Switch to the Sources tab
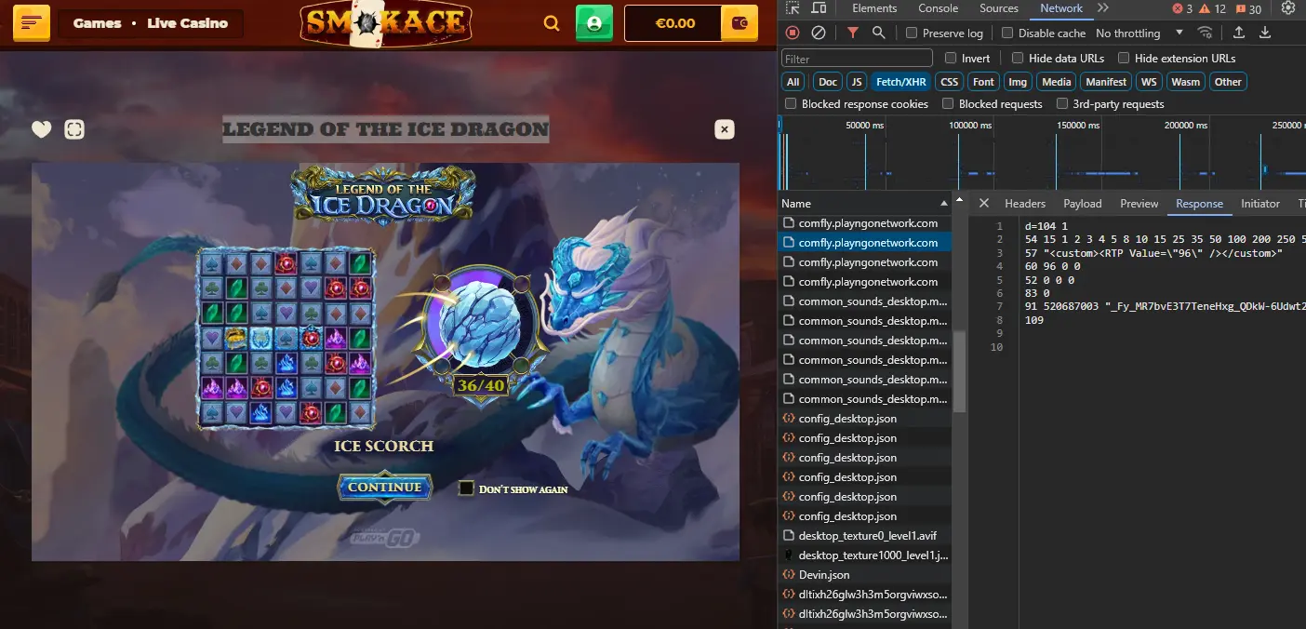 pos(999,8)
